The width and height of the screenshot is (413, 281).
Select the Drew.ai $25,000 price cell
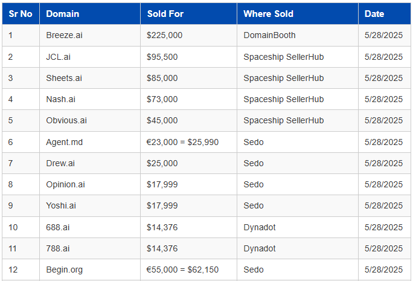point(162,163)
